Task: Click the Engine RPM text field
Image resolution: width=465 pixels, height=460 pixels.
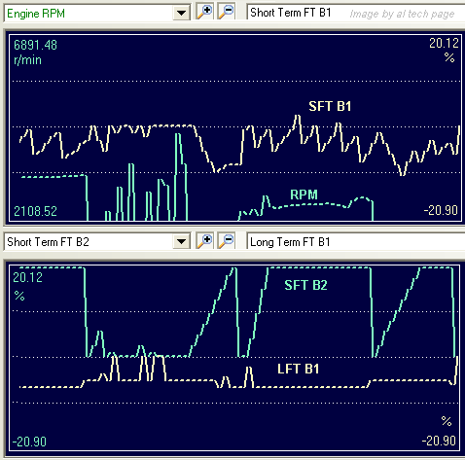Action: click(89, 14)
